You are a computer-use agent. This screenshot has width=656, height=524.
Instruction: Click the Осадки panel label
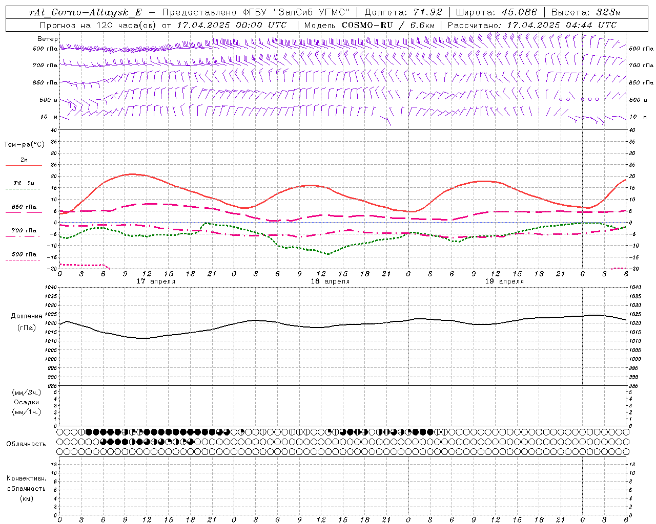[26, 402]
